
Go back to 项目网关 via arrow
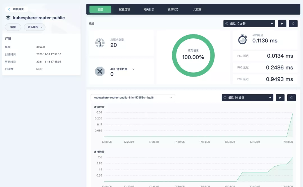click(9, 9)
